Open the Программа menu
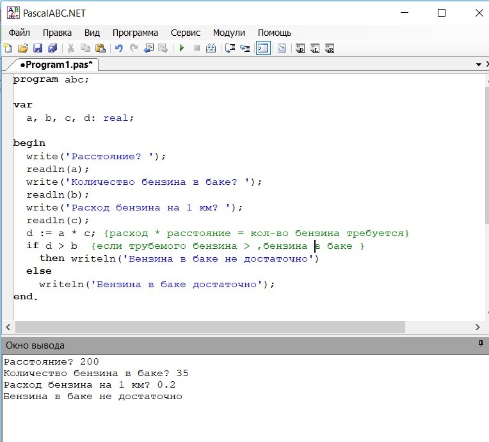This screenshot has width=489, height=442. point(135,33)
